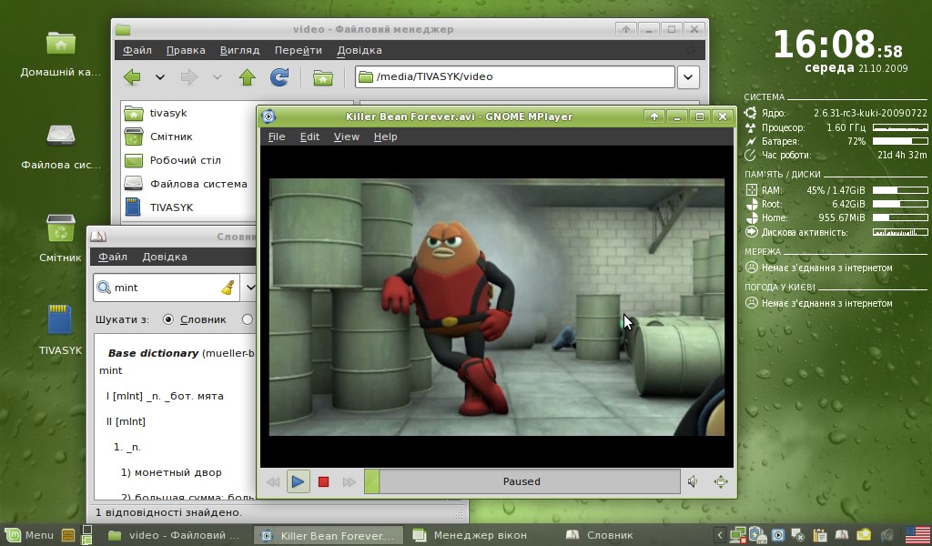Open Домашній каталог desktop icon
Screen dimensions: 932x546
point(61,55)
